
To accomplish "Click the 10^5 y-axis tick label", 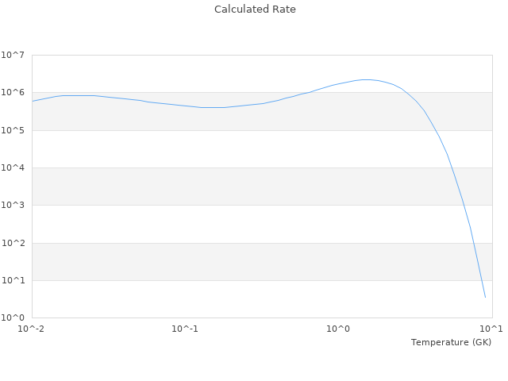I will [13, 131].
